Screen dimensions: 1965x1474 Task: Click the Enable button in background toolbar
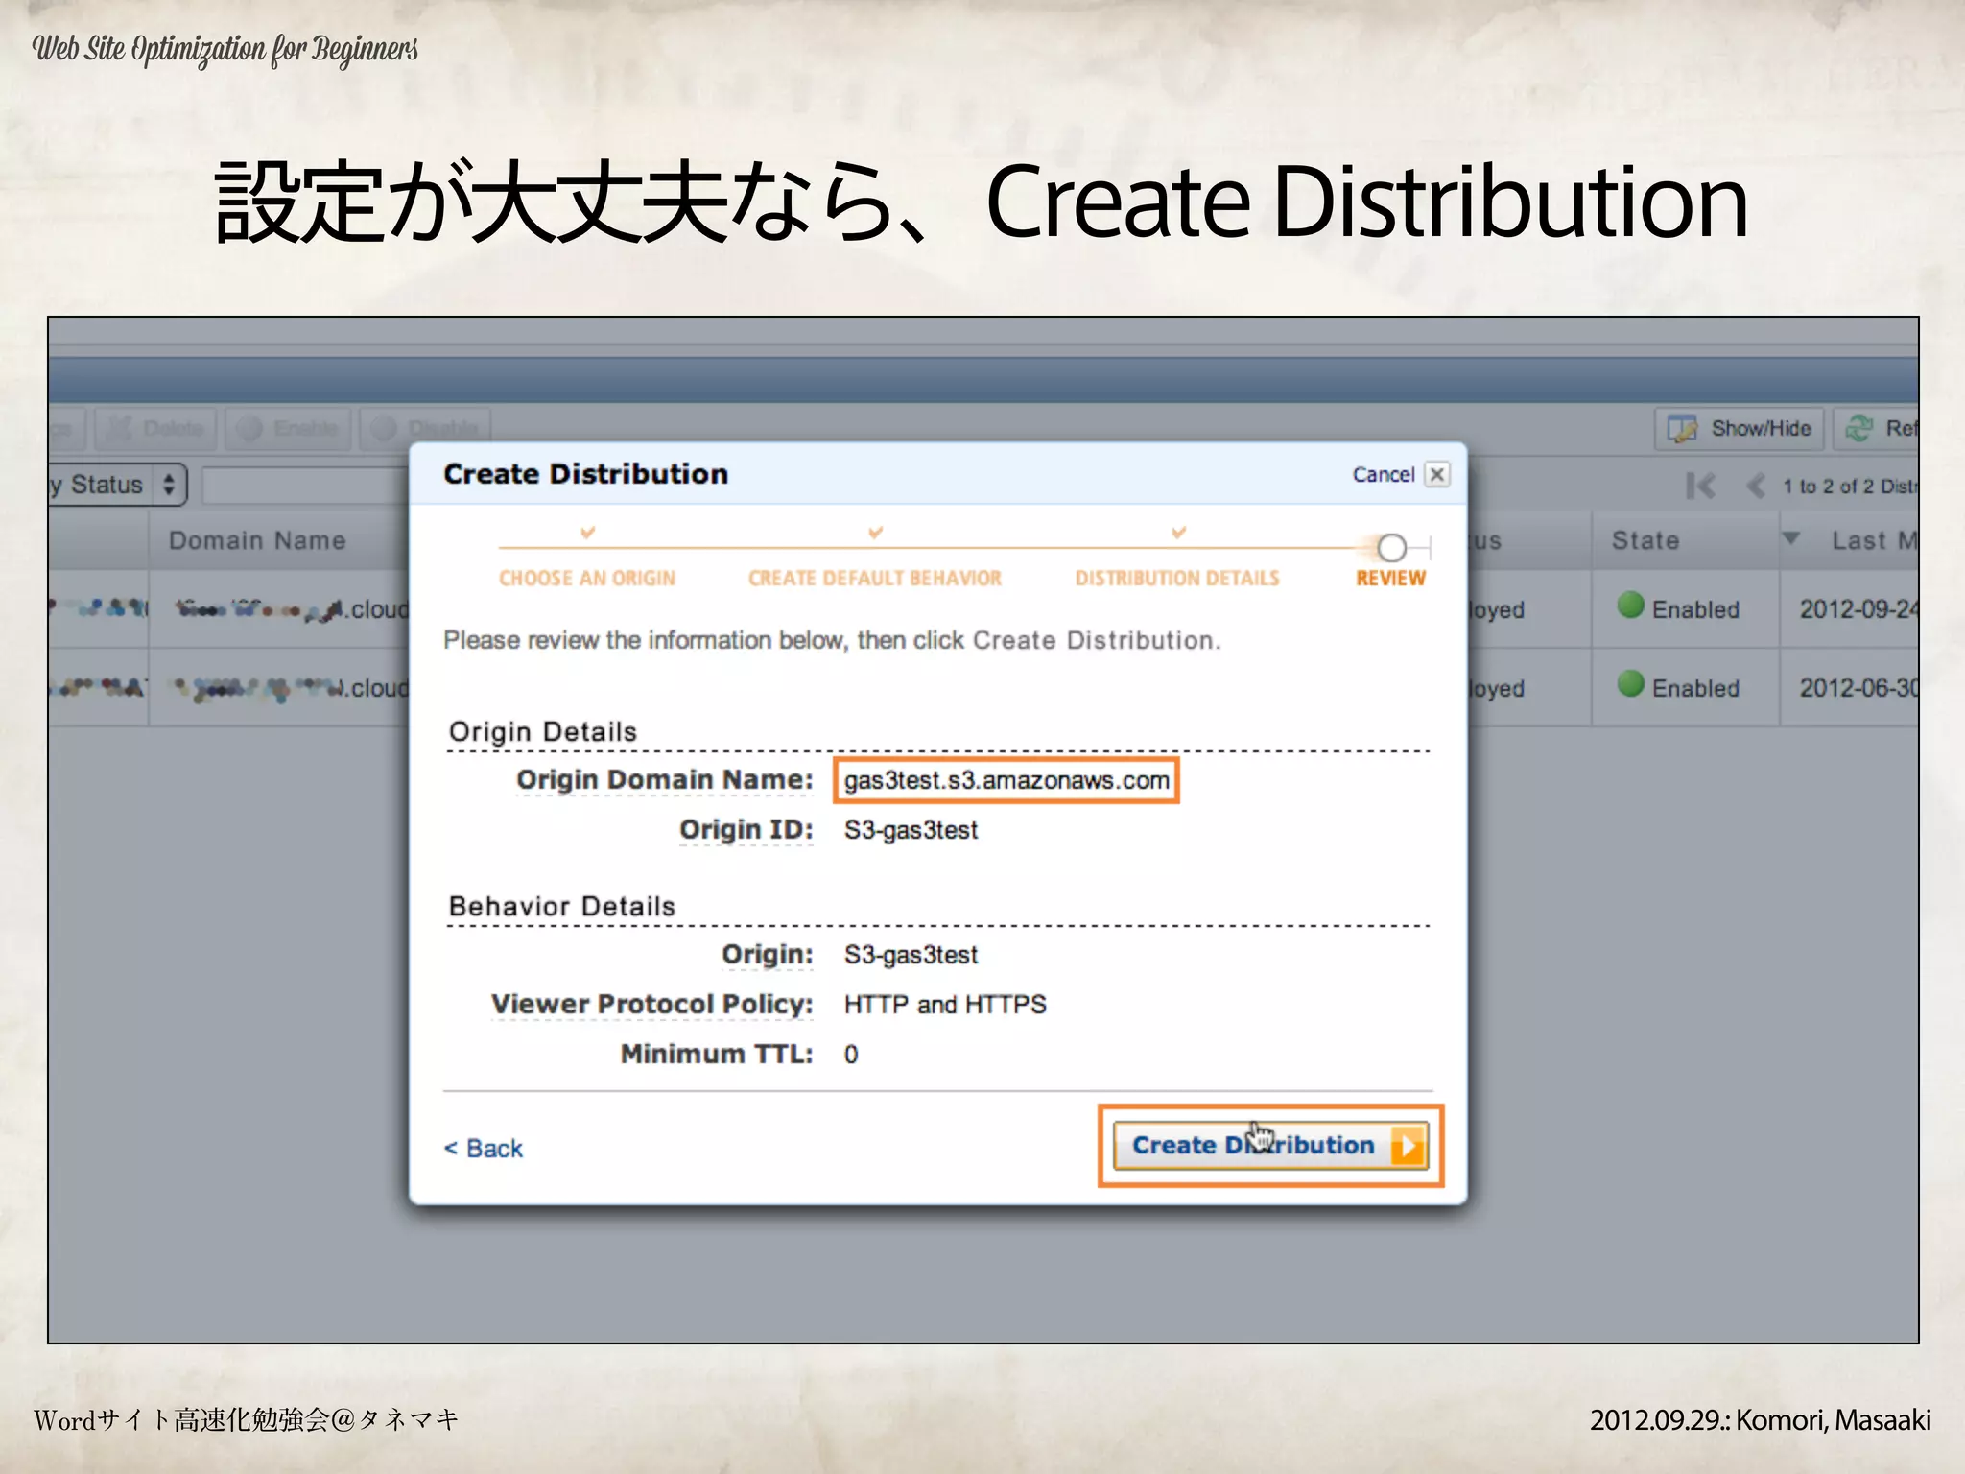(x=289, y=428)
